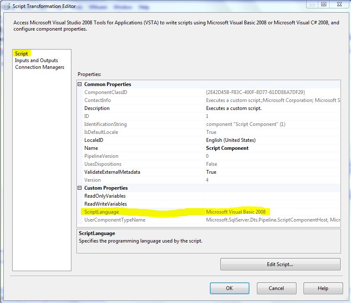Viewport: 351px width, 303px height.
Task: Select the LocaleID property value
Action: [x=272, y=140]
